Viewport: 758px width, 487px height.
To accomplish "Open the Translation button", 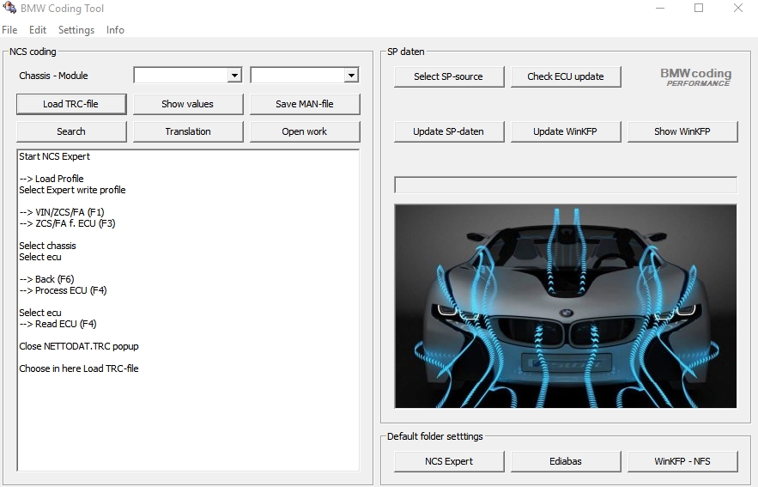I will [188, 131].
